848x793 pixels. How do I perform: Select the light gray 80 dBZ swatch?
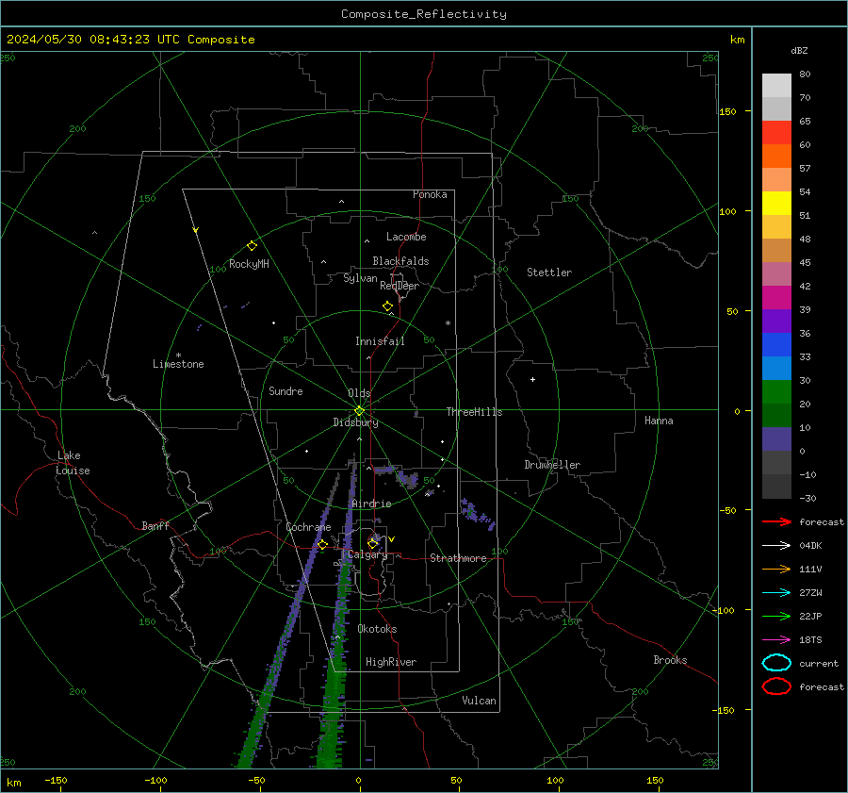tap(776, 85)
